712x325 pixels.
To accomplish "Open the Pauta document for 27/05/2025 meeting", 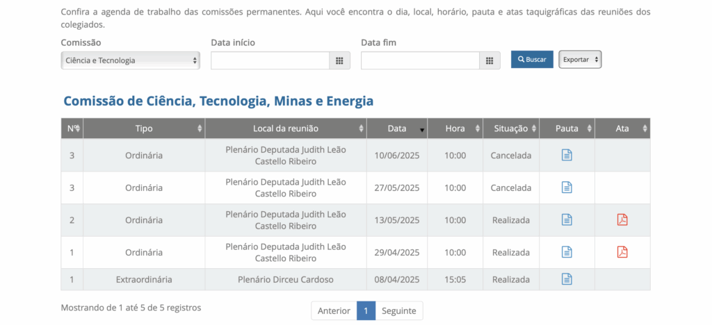I will click(567, 187).
